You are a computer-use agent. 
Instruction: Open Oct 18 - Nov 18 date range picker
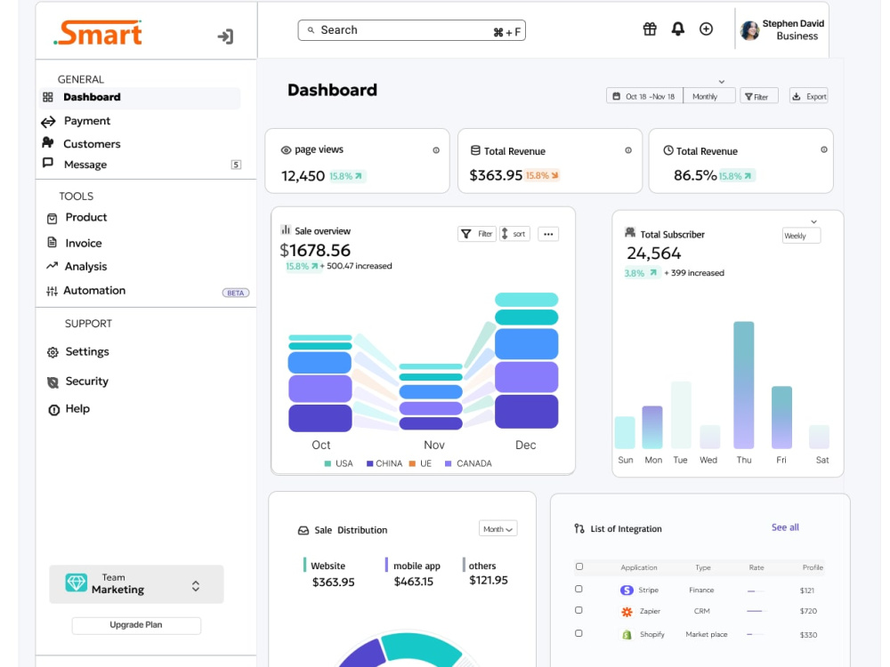[644, 96]
